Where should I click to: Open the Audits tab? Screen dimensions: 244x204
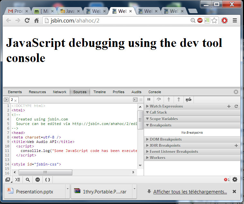[136, 92]
